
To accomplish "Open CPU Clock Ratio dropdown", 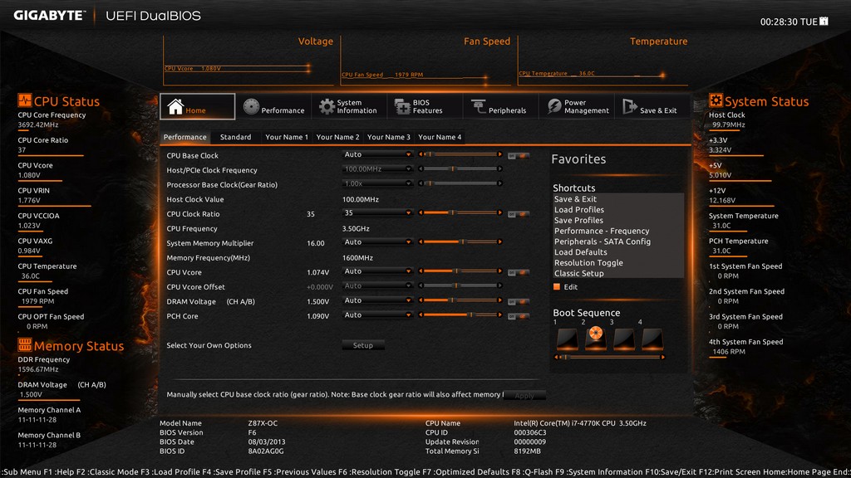I will coord(377,213).
